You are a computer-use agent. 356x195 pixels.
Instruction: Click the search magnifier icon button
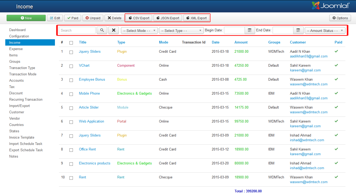(x=102, y=30)
